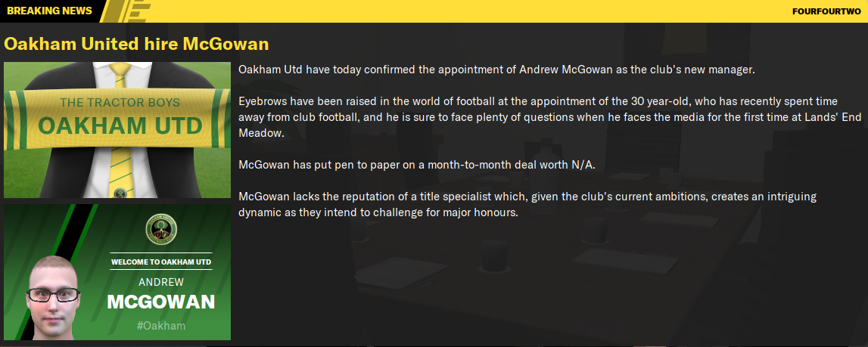Select the headline Oakham United hire McGowan
The image size is (868, 347).
click(136, 44)
